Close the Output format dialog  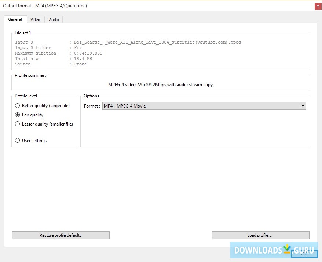click(x=318, y=6)
